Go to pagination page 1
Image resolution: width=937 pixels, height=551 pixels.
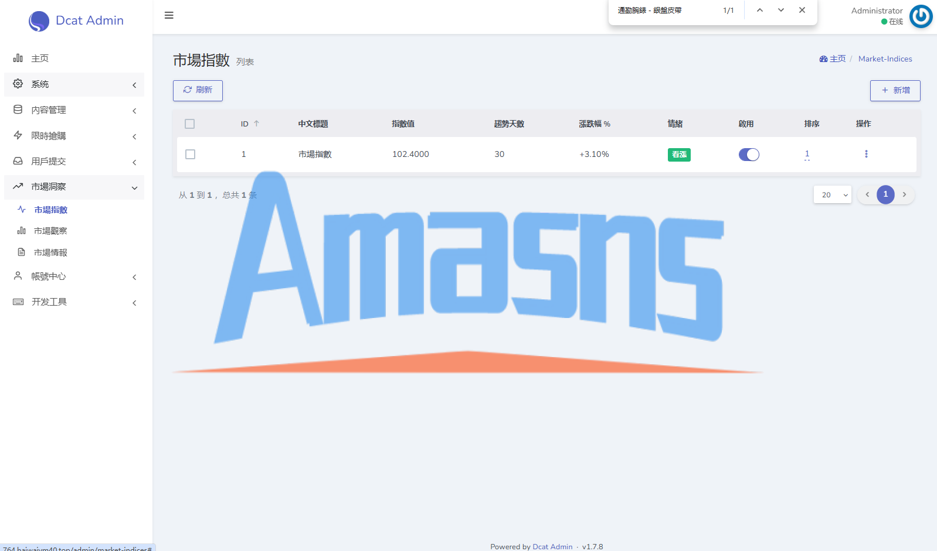click(885, 194)
